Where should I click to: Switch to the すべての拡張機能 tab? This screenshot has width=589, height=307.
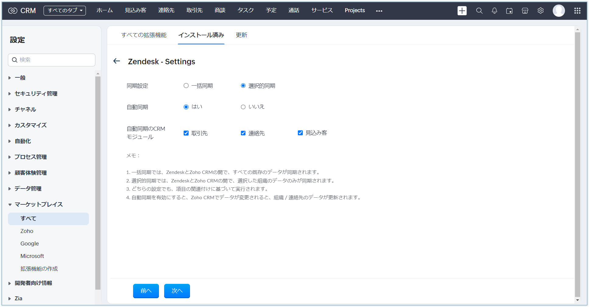click(x=144, y=35)
